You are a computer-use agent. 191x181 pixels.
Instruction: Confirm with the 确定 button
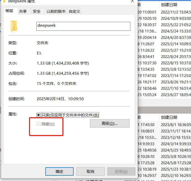coord(59,171)
